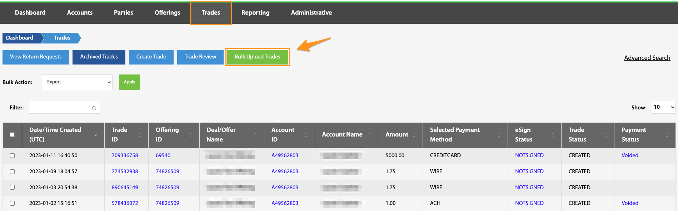The height and width of the screenshot is (211, 678).
Task: Sort by Amount column arrows
Action: pyautogui.click(x=414, y=135)
